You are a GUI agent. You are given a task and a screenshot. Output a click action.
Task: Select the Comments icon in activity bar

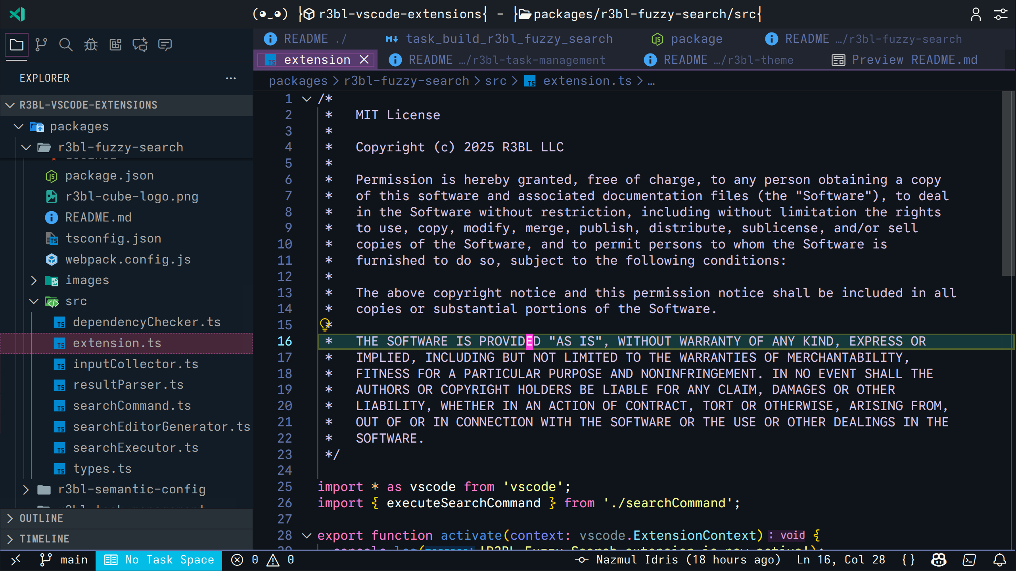[x=165, y=44]
